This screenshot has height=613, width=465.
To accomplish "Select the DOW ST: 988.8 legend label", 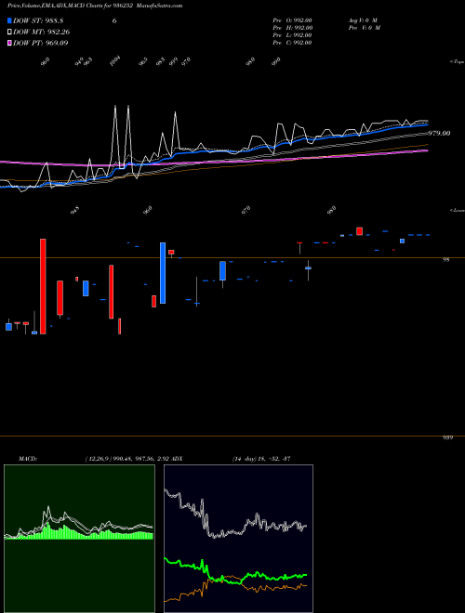I will (38, 20).
